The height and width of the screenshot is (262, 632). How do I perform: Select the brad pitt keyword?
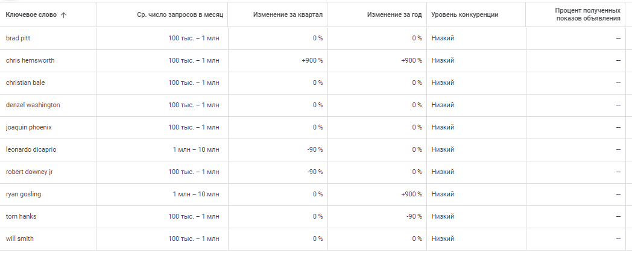point(19,38)
